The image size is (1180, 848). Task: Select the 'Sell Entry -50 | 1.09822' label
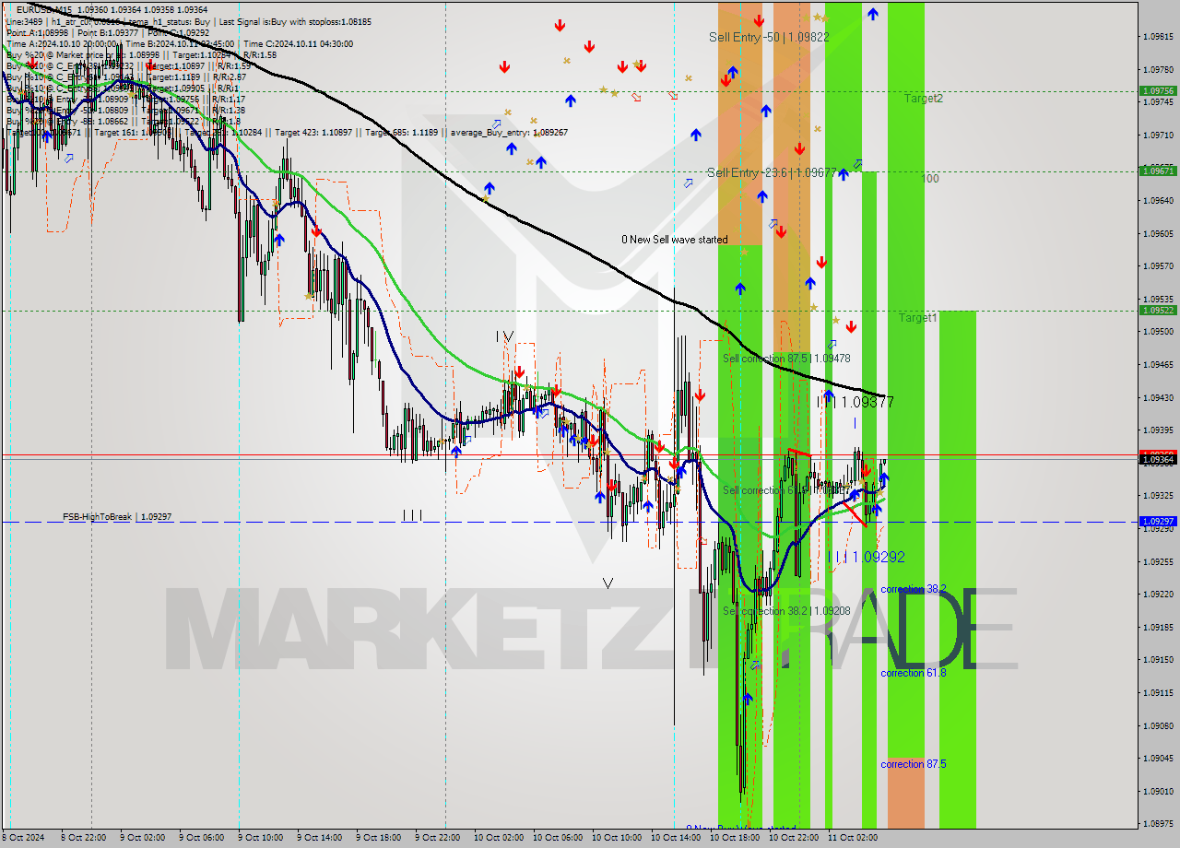769,37
